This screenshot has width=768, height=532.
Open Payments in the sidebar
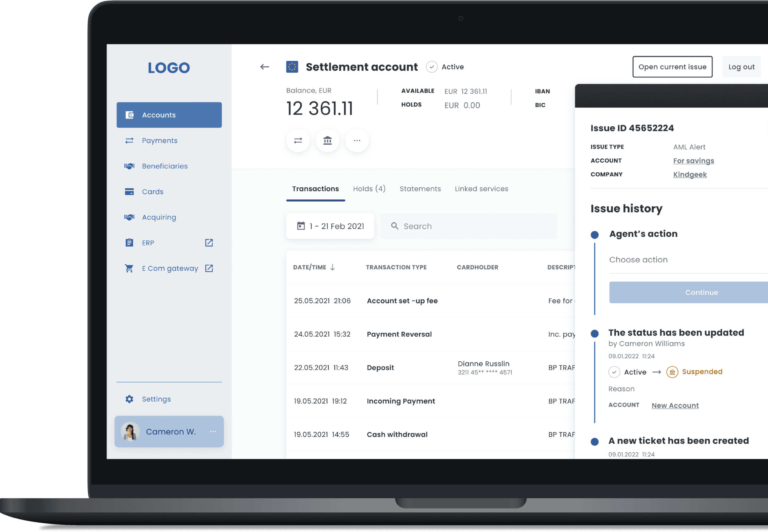point(169,141)
